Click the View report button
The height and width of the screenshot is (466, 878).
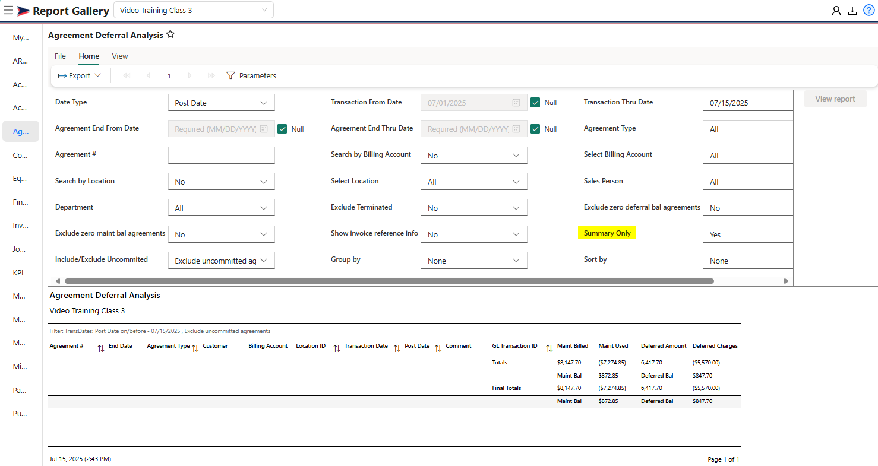[x=835, y=99]
